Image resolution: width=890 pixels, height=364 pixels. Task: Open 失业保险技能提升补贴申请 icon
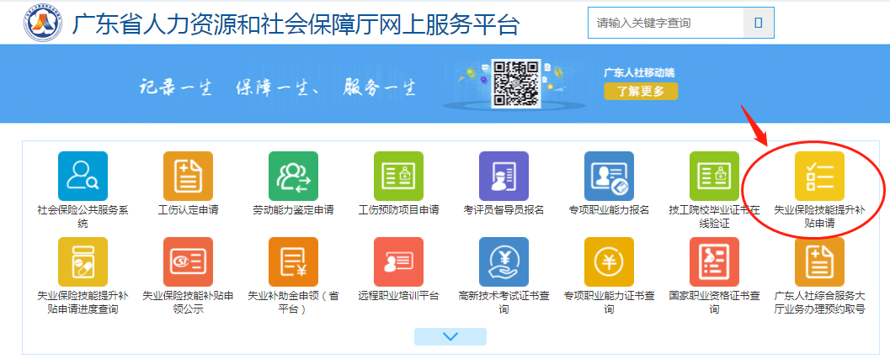pyautogui.click(x=819, y=177)
